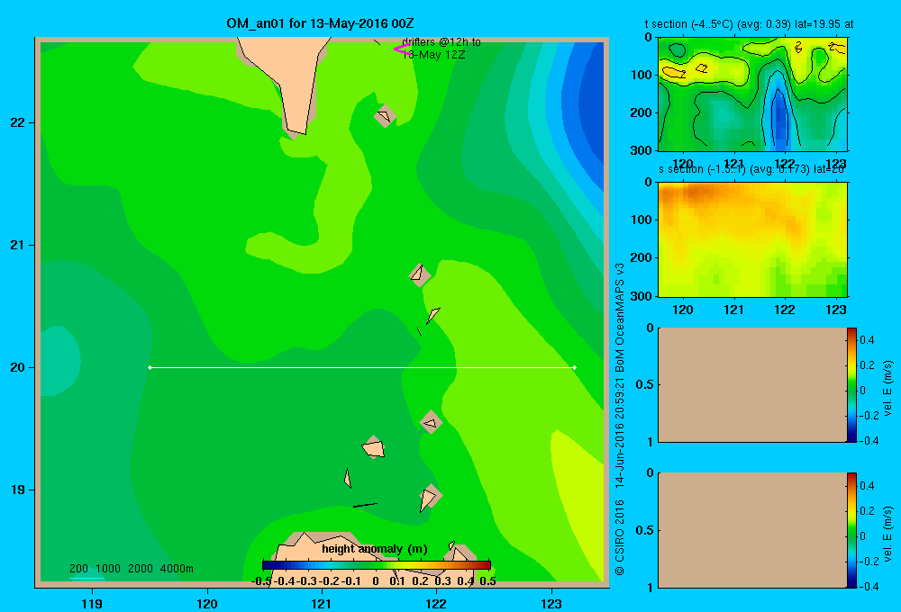Screen dimensions: 901x612
Task: Click latitude label '20' on main map
Action: click(x=18, y=367)
